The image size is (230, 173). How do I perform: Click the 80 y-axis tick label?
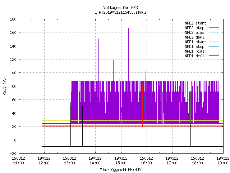click(14, 86)
